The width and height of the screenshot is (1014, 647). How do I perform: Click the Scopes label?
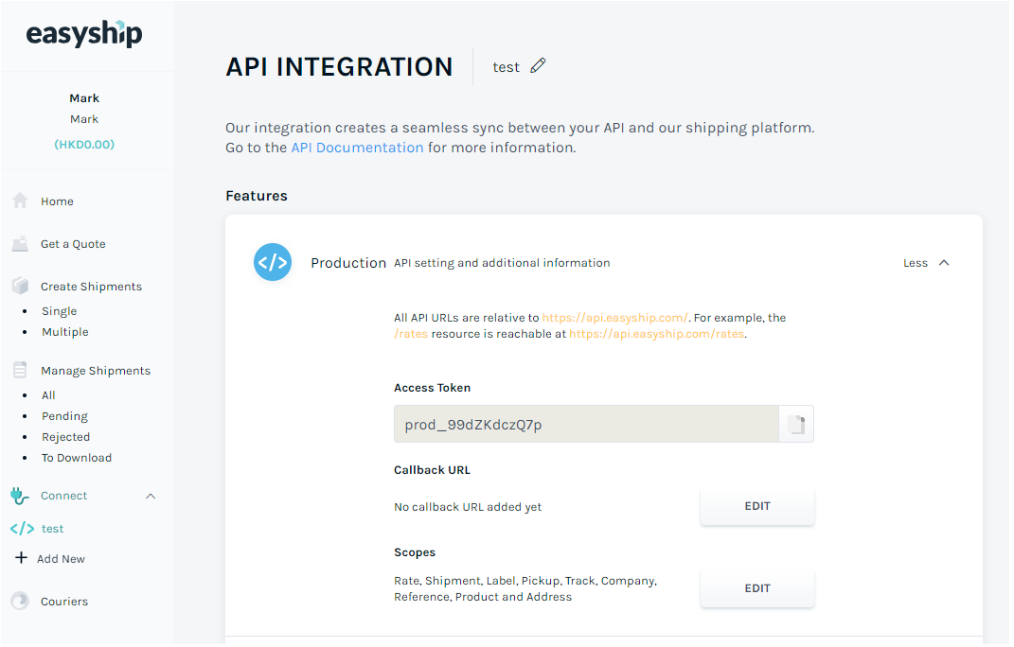click(415, 552)
